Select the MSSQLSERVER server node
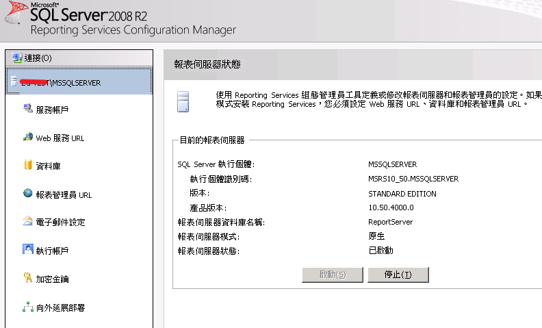This screenshot has height=328, width=542. tap(79, 81)
